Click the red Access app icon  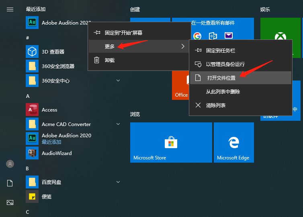pos(32,110)
